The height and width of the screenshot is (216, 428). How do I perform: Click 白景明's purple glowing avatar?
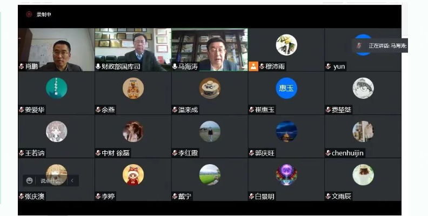click(x=286, y=174)
